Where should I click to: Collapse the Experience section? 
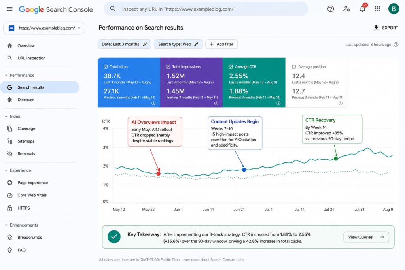point(6,170)
